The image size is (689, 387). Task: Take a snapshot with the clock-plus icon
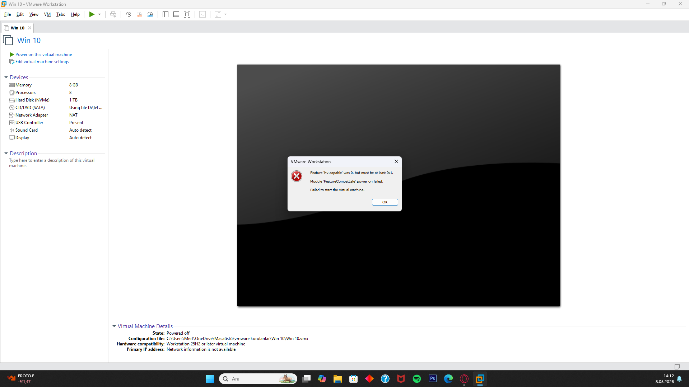point(128,14)
